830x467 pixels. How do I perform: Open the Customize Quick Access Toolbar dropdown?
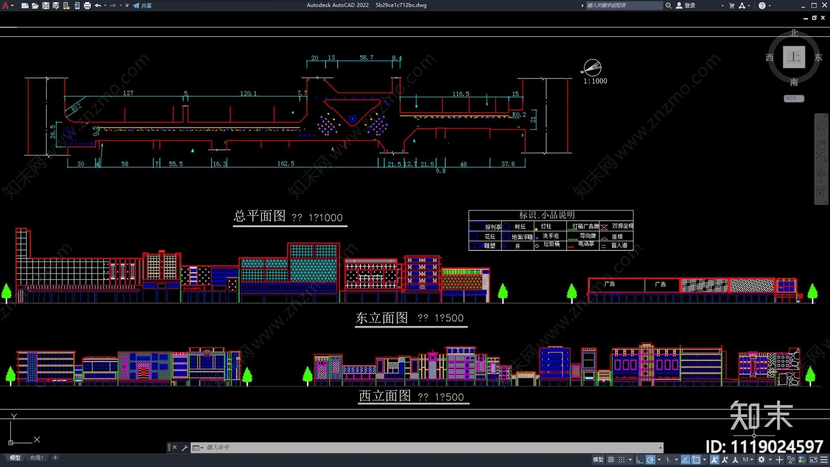click(127, 5)
